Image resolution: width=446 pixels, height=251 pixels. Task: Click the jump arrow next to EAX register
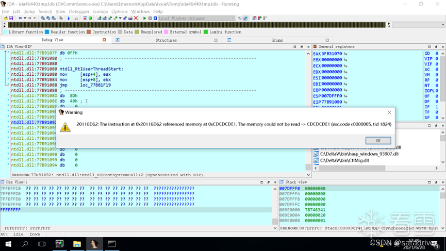coord(345,54)
